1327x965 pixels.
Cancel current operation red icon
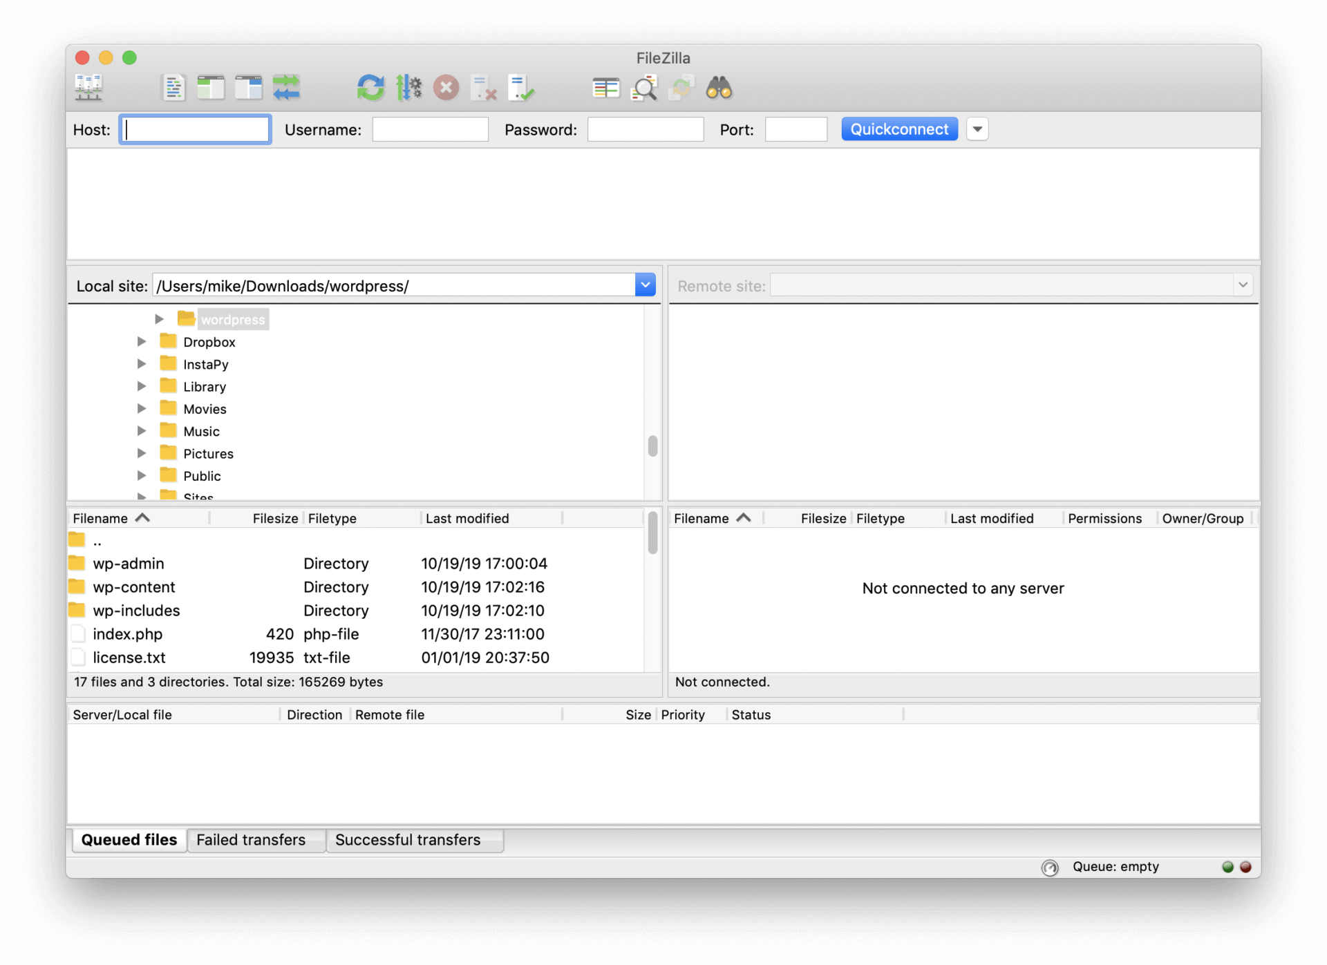click(446, 88)
